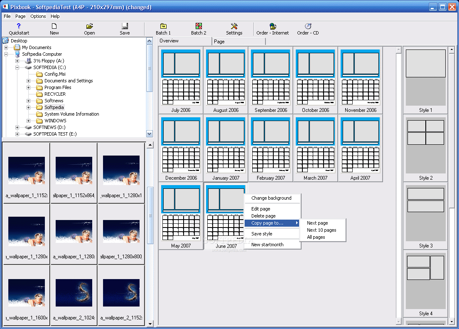Screen dimensions: 459x329
Task: Select System Volume Information folder icon
Action: pyautogui.click(x=39, y=114)
